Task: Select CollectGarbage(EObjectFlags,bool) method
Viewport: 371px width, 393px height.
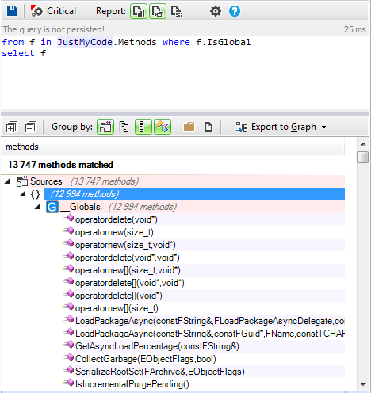Action: (x=146, y=359)
